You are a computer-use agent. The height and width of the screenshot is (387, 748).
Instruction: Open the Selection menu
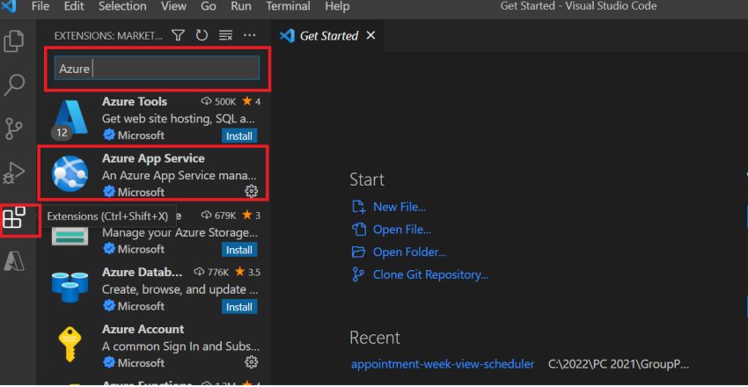point(122,7)
